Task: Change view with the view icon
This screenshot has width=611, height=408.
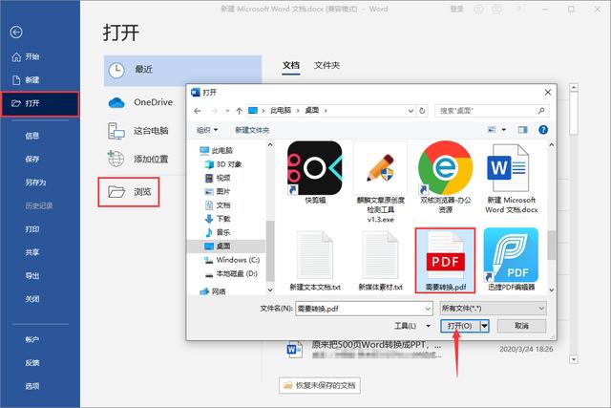Action: coord(492,130)
